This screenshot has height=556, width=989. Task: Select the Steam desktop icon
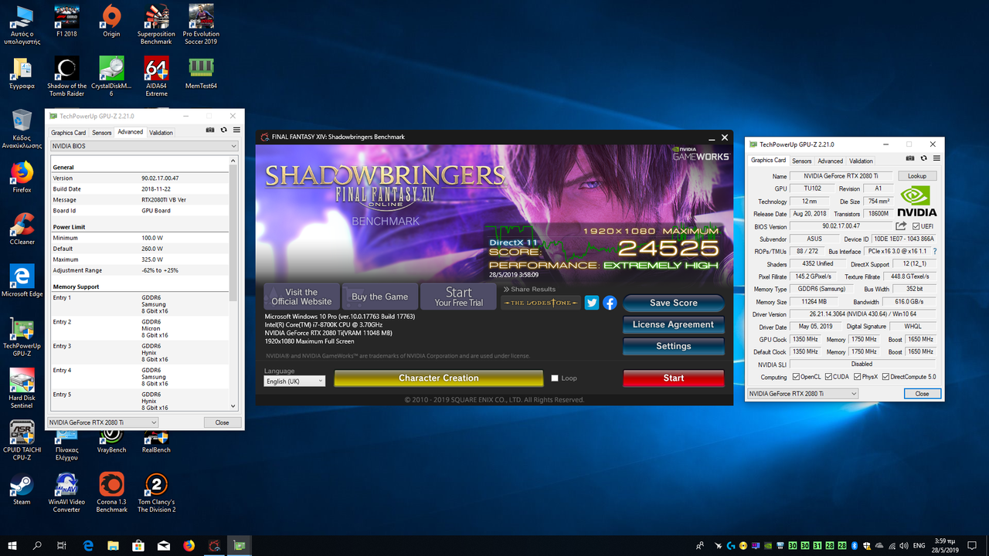tap(22, 489)
